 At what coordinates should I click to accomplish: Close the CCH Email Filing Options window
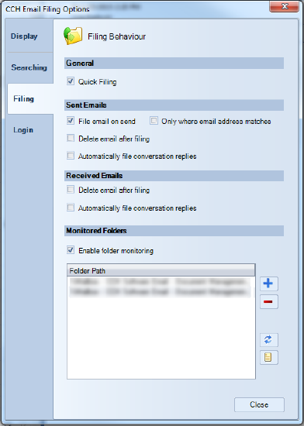(284, 6)
